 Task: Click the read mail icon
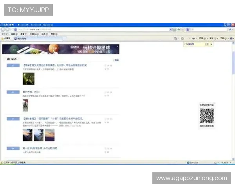[189, 38]
